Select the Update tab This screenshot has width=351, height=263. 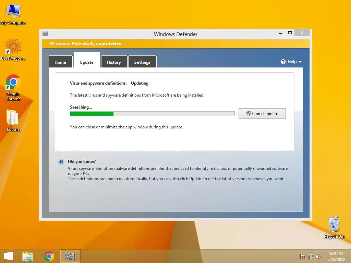click(87, 60)
